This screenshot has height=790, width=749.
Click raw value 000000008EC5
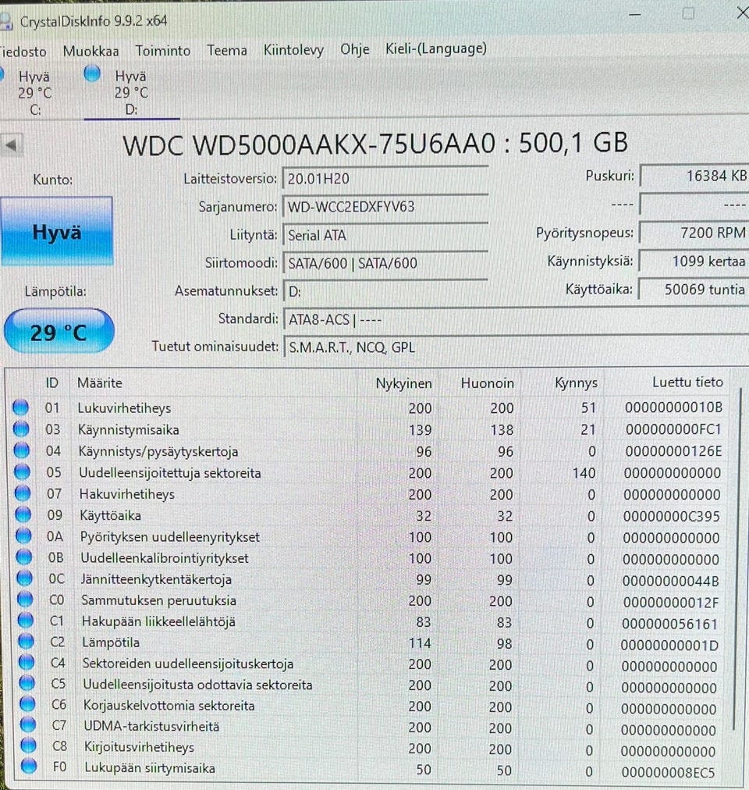(668, 772)
